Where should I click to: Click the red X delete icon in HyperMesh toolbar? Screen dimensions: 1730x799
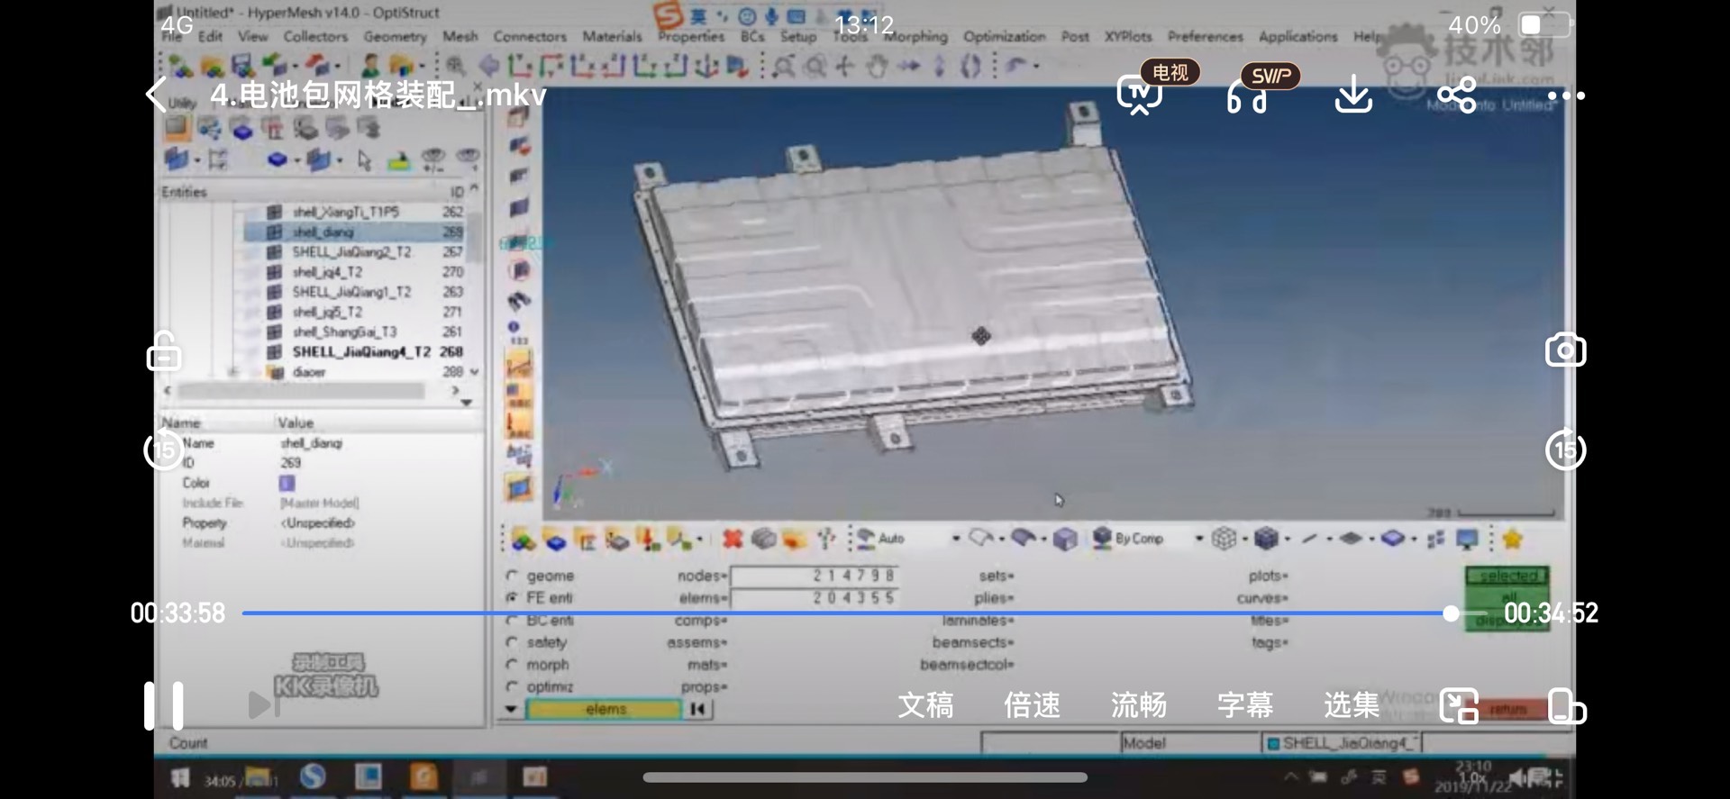pyautogui.click(x=733, y=539)
